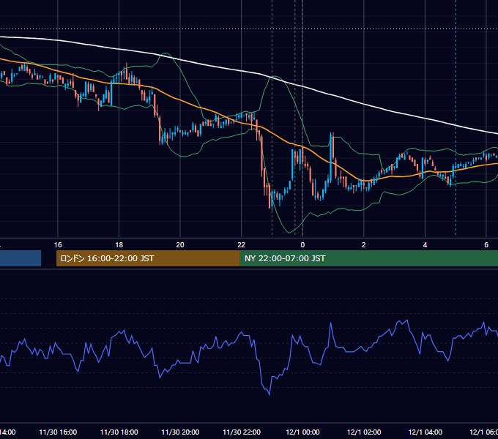
Task: Click the 18 hour label on price chart axis
Action: (x=119, y=245)
